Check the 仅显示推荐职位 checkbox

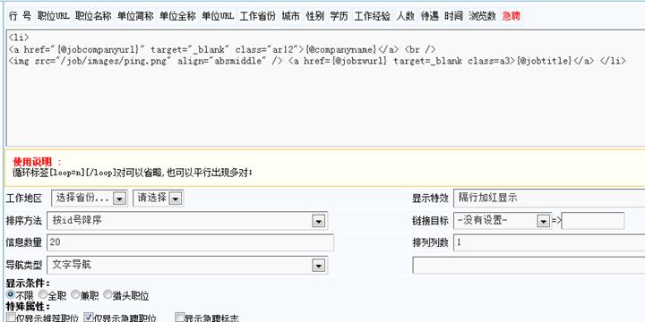pyautogui.click(x=11, y=318)
